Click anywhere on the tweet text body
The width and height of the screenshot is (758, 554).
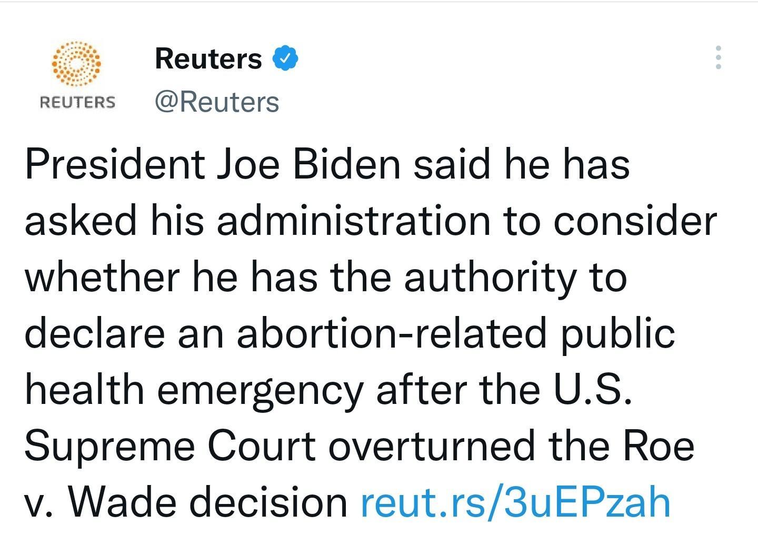pos(368,332)
